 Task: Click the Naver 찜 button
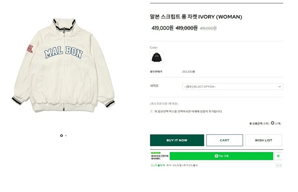278,156
